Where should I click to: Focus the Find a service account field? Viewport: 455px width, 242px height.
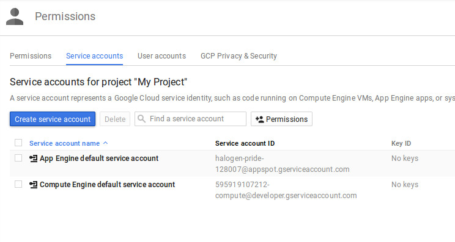190,119
